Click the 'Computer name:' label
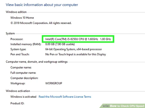 click(x=21, y=67)
